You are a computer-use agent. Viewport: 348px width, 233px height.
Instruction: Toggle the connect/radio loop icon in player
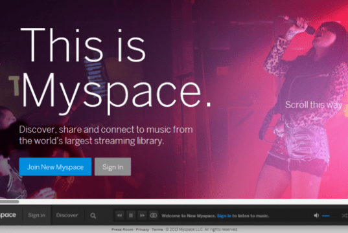(x=154, y=216)
